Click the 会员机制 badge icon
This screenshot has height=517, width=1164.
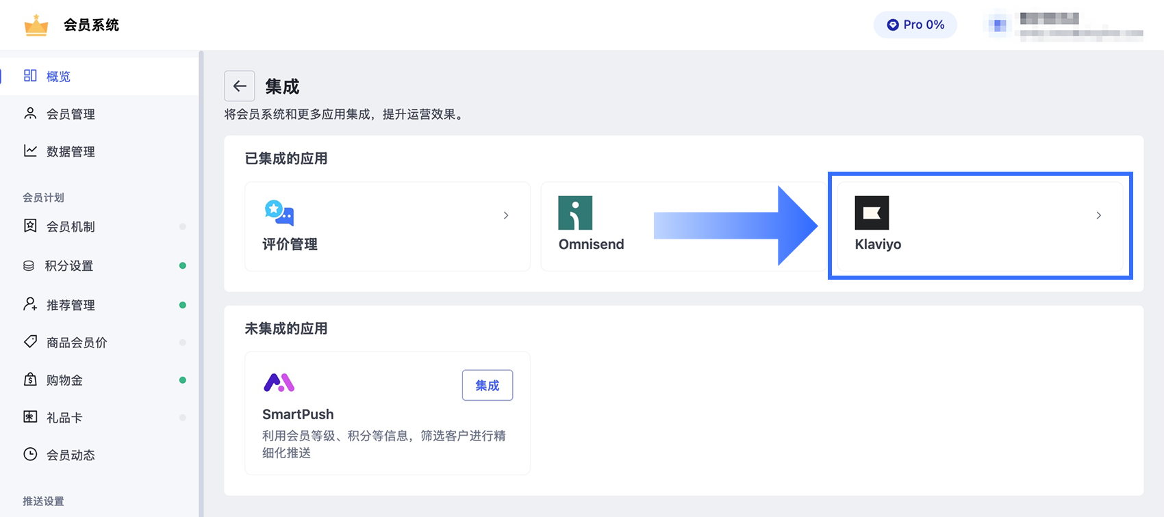tap(30, 226)
